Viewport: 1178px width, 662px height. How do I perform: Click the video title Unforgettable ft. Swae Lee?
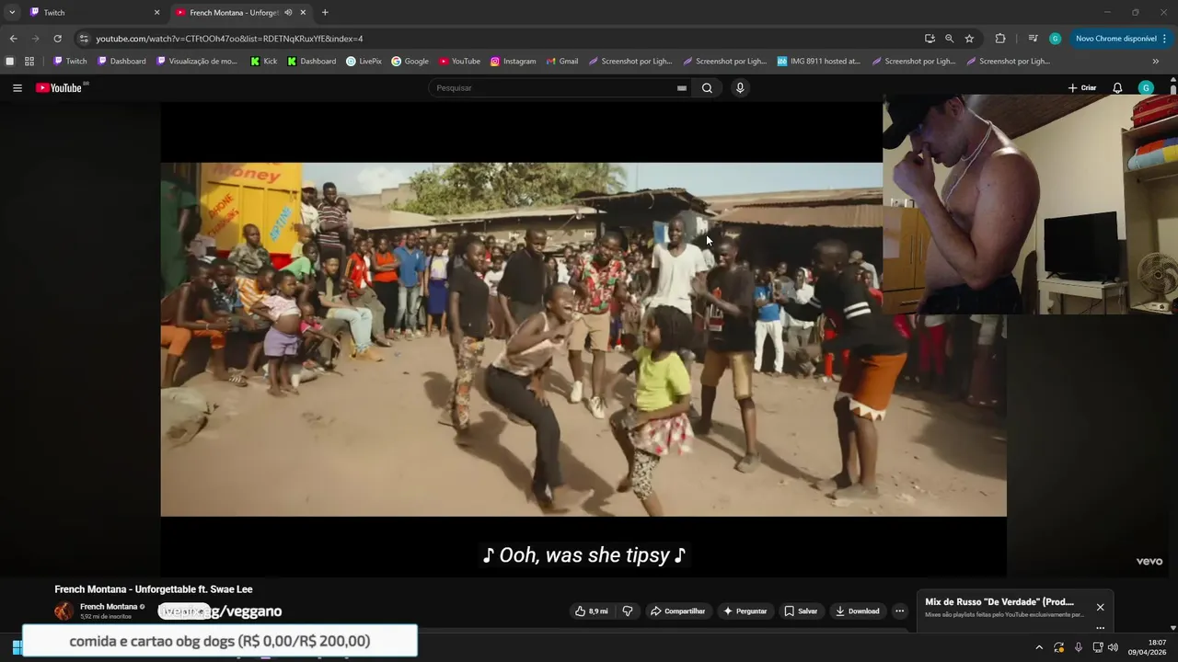point(153,589)
